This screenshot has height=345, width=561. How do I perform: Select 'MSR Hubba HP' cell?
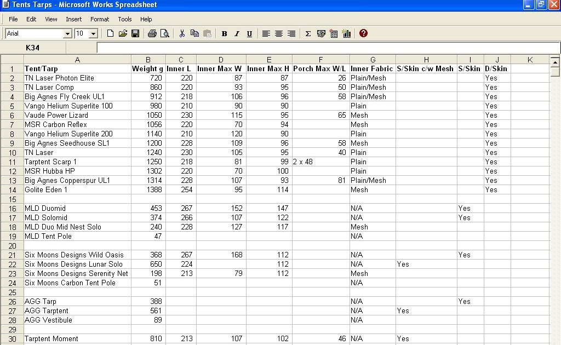(77, 171)
